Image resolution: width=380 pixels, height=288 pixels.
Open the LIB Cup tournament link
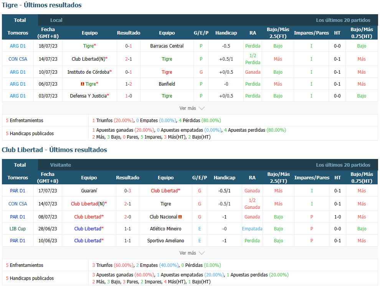pyautogui.click(x=18, y=228)
